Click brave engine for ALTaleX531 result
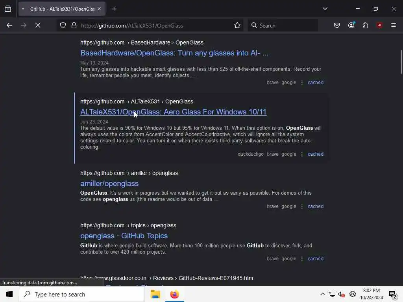 pos(272,154)
